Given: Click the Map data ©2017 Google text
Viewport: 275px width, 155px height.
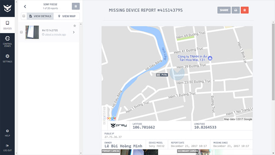Looking at the screenshot, I should (238, 119).
